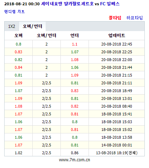149x168 pixels.
Task: Click over odds 1.06 in the 15:03 row
Action: pyautogui.click(x=18, y=122)
